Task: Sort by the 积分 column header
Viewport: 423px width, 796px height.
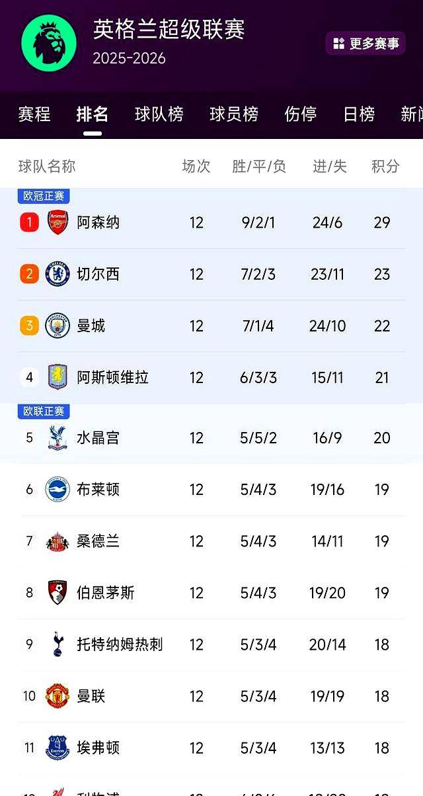Action: 385,166
